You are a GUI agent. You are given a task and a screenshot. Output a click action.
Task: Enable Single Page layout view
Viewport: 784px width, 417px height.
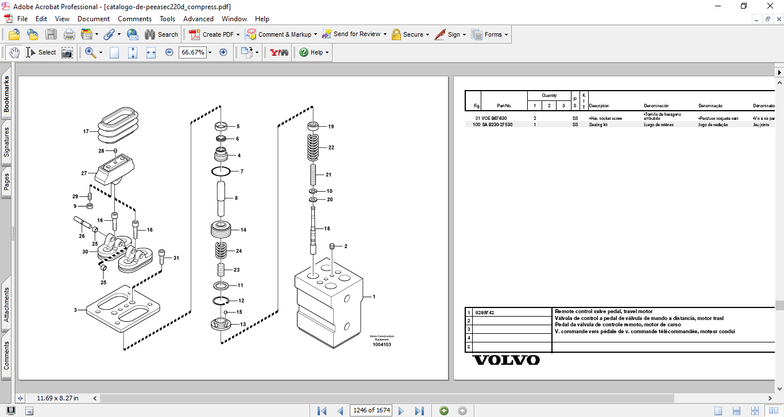point(718,411)
